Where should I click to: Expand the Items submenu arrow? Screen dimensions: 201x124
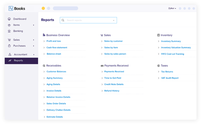coord(34,25)
